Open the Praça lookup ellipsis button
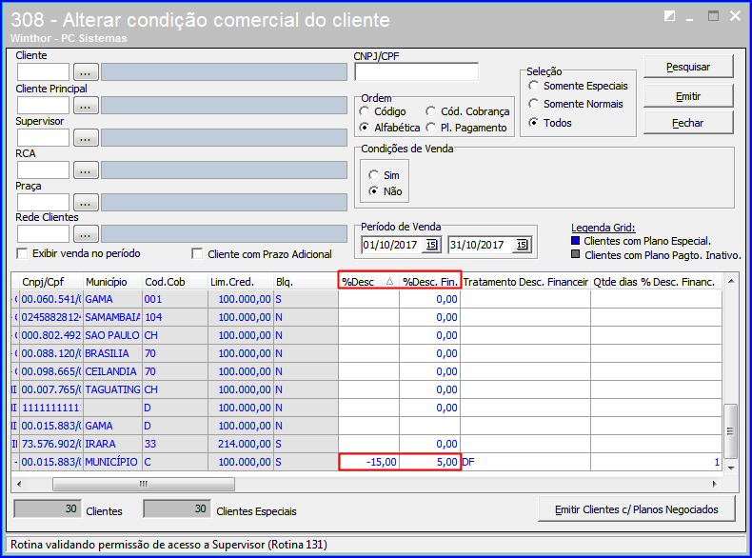The image size is (752, 558). (x=86, y=203)
